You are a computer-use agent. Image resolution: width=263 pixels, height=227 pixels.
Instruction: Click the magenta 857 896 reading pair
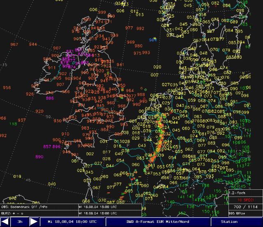coord(51,146)
